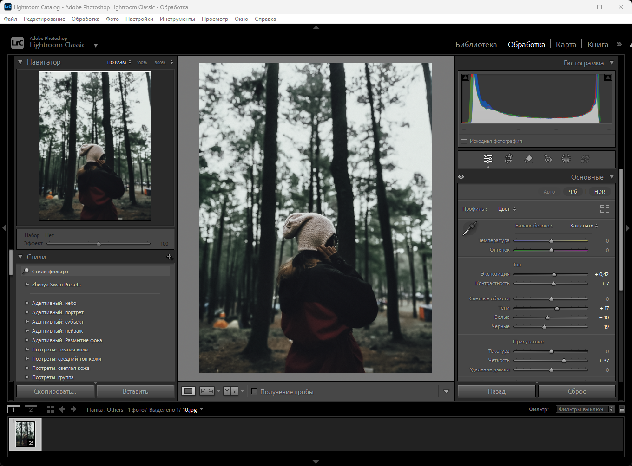Expand the Zhenya Swan Presets group
Image resolution: width=632 pixels, height=466 pixels.
pyautogui.click(x=27, y=285)
